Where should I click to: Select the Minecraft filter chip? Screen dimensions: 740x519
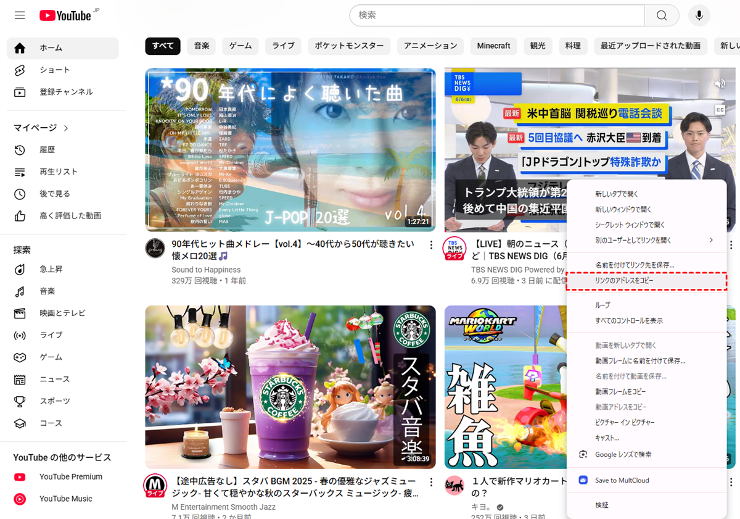493,46
